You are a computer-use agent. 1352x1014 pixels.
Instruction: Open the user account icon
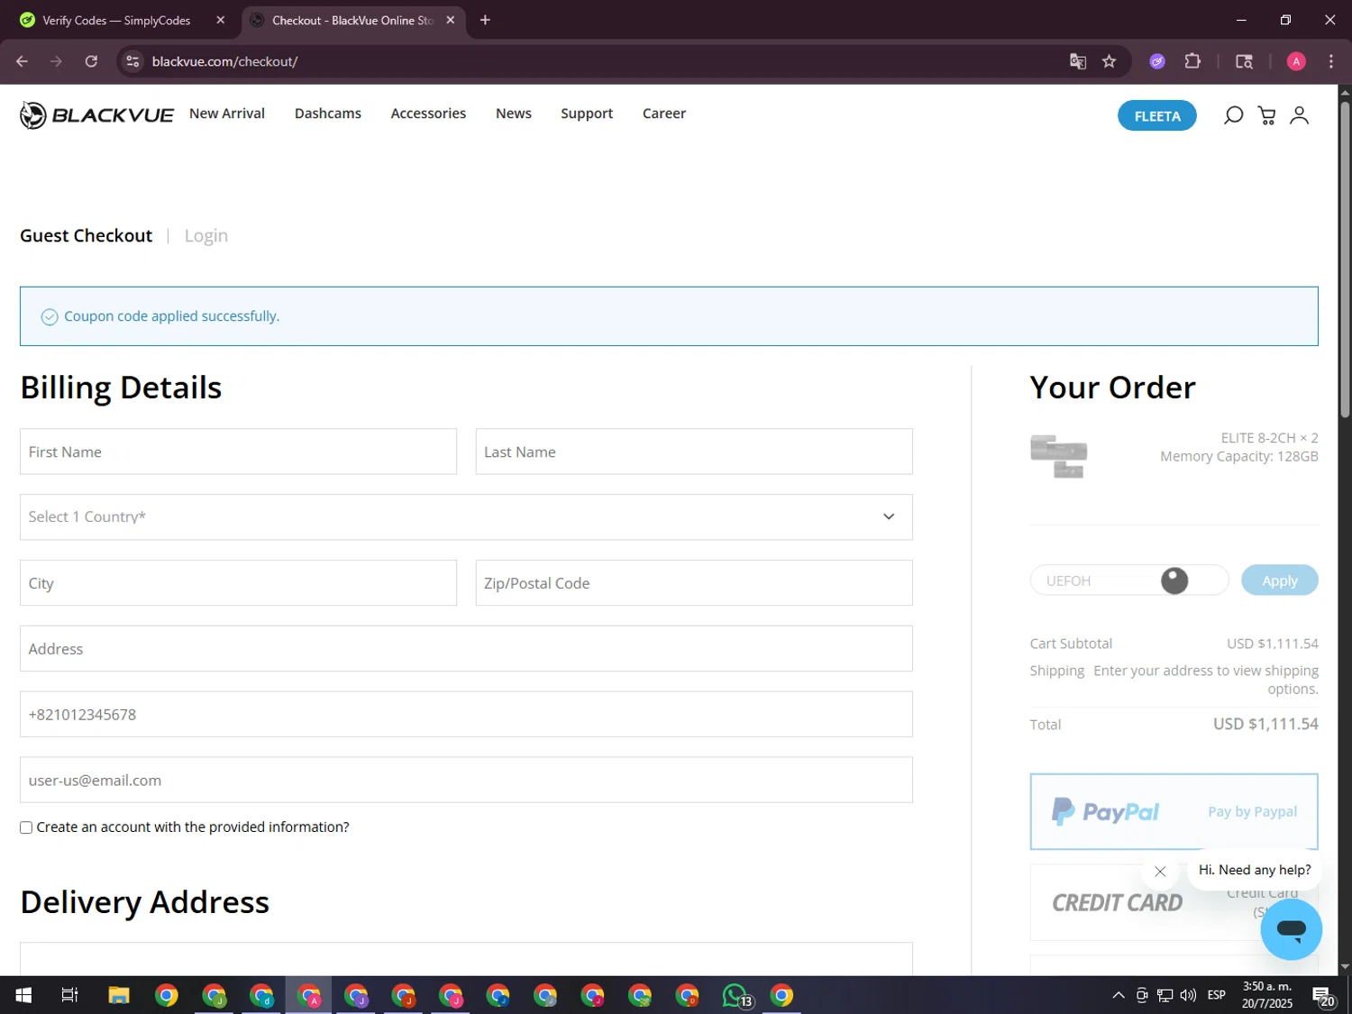(1299, 115)
